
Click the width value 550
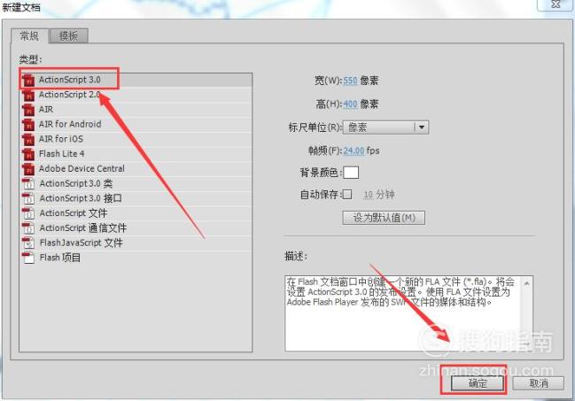350,81
